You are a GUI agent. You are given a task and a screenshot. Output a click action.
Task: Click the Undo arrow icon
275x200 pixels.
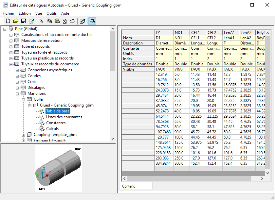[72, 21]
